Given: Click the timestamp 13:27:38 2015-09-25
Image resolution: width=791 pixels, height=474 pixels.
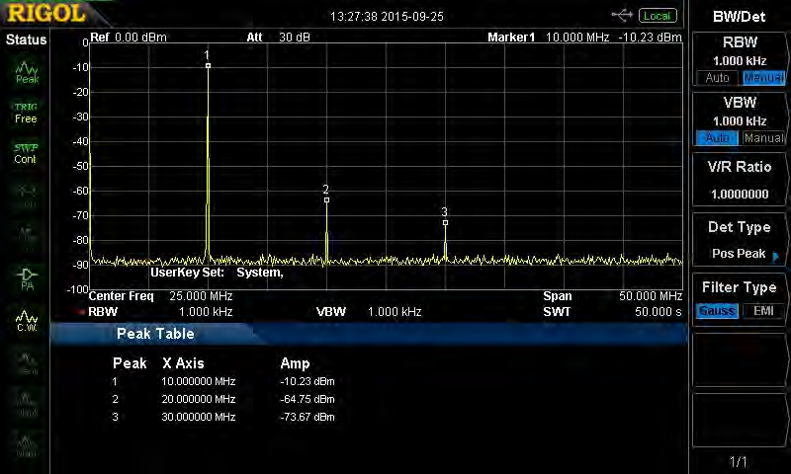Looking at the screenshot, I should [x=387, y=17].
